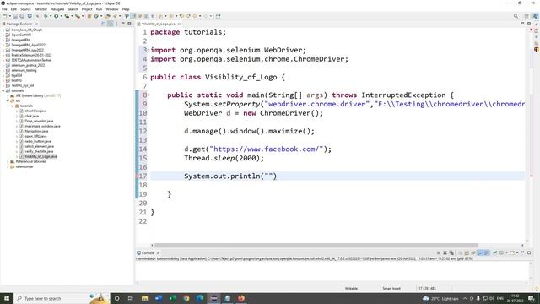Expand the JRE System Library node
540x304 pixels.
pos(8,95)
